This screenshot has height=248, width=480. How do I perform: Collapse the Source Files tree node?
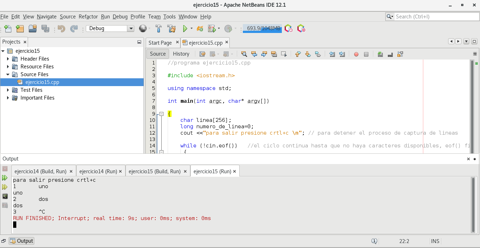8,74
